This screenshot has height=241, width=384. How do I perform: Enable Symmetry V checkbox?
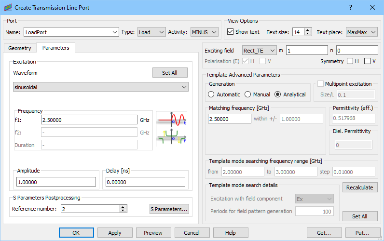[x=367, y=61]
